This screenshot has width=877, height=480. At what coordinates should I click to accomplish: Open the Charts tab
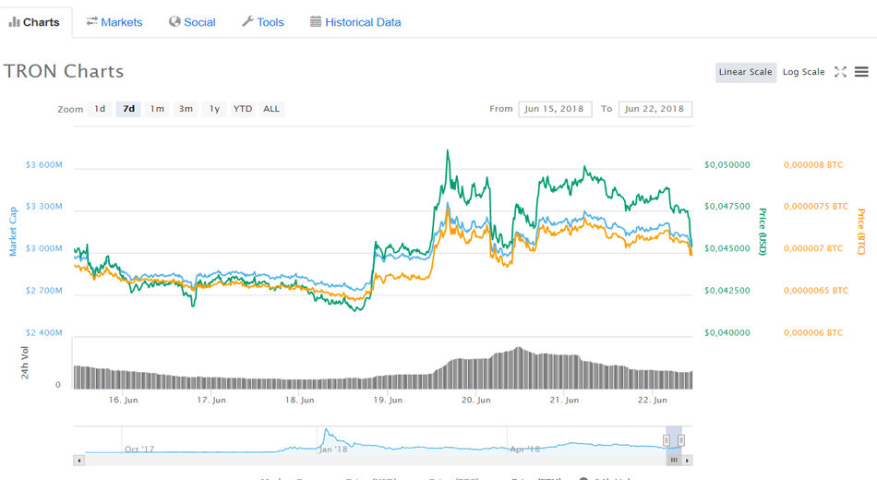pos(35,22)
